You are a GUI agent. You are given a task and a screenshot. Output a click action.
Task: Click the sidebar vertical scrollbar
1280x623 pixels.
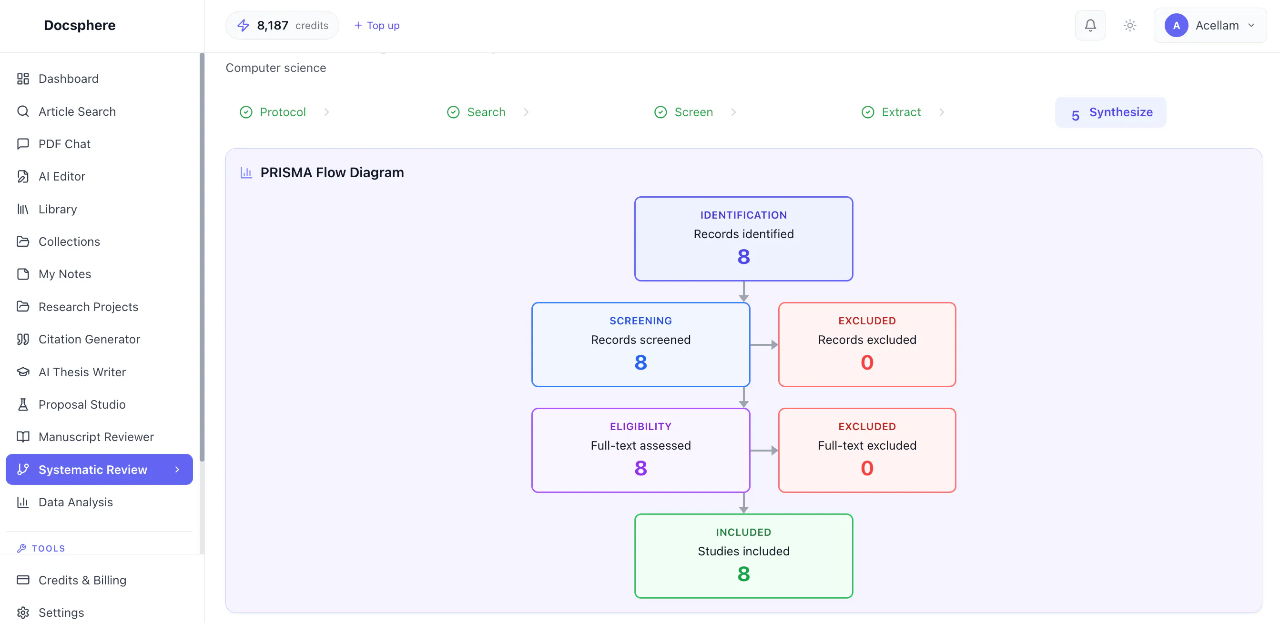point(202,257)
